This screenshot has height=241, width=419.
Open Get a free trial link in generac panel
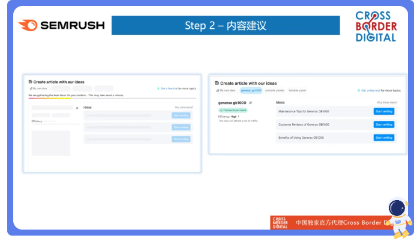click(x=371, y=91)
